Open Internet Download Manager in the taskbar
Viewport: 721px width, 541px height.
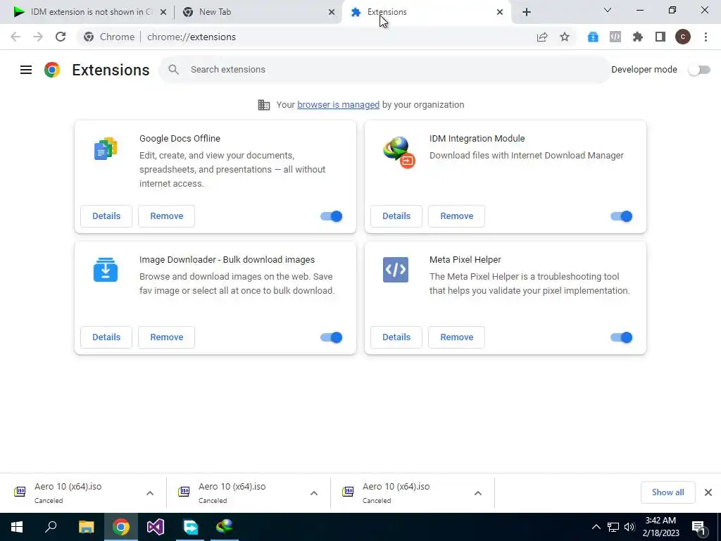tap(225, 527)
